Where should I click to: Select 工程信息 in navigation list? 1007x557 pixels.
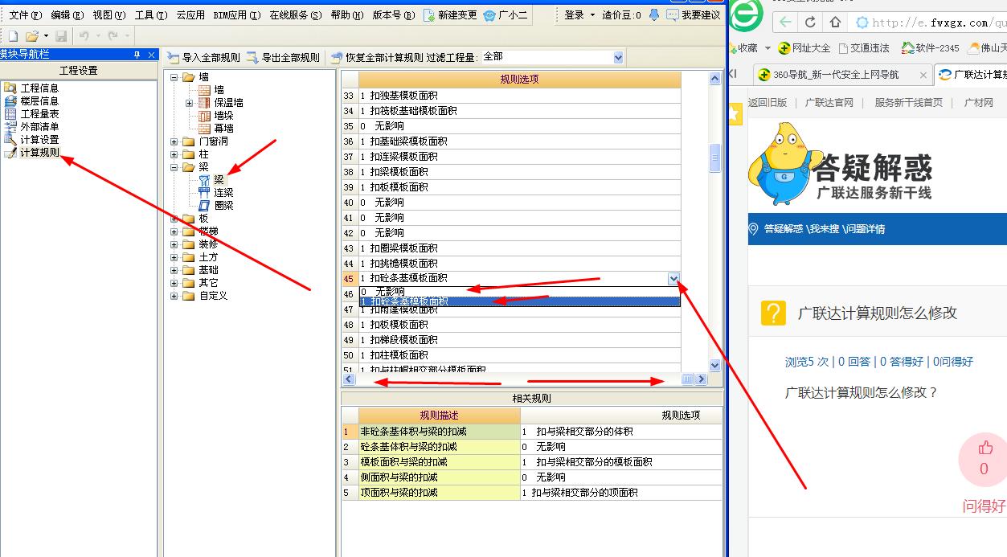click(x=32, y=88)
